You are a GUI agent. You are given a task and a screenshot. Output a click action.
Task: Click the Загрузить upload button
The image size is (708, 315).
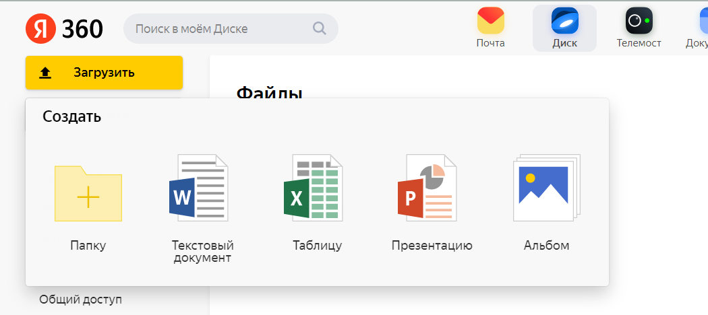tap(104, 73)
